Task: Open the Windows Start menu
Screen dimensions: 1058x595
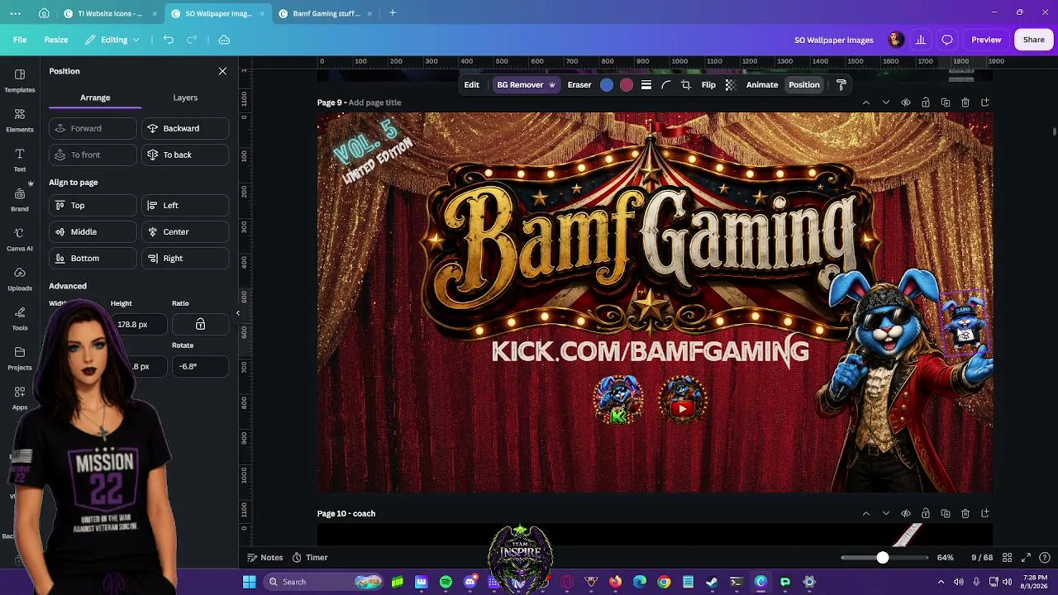Action: click(249, 582)
